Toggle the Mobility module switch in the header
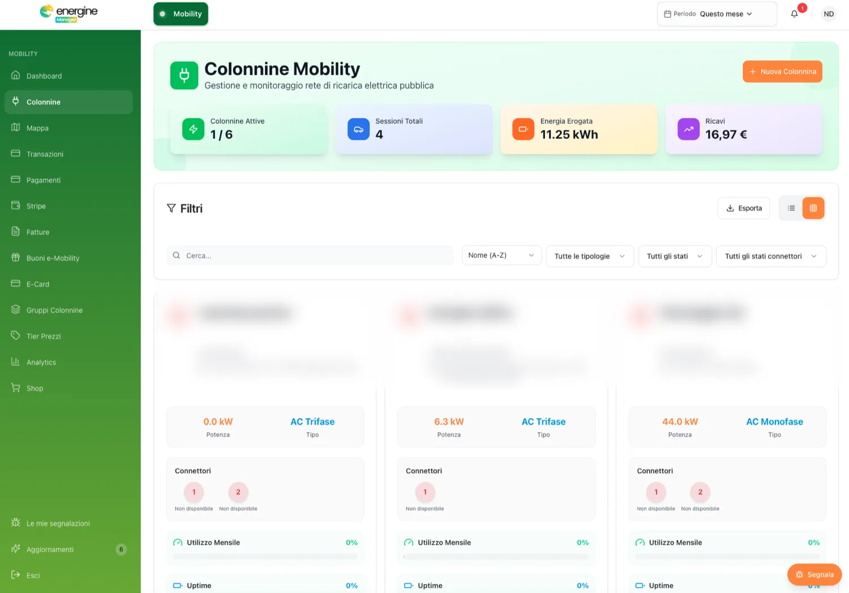 click(181, 14)
